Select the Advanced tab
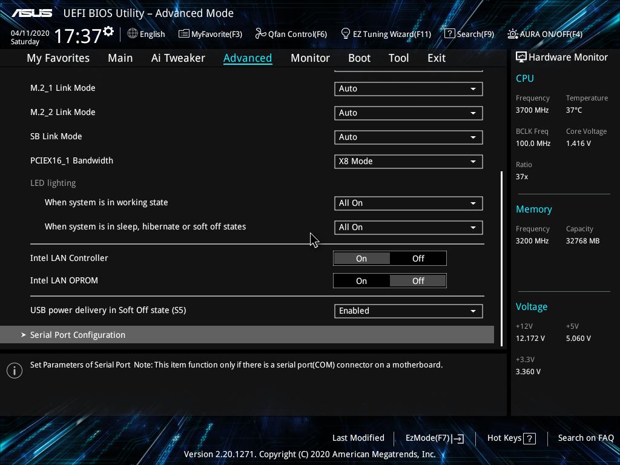The height and width of the screenshot is (465, 620). 248,58
